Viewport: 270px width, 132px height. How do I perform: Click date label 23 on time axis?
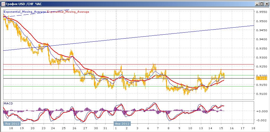(x=43, y=128)
